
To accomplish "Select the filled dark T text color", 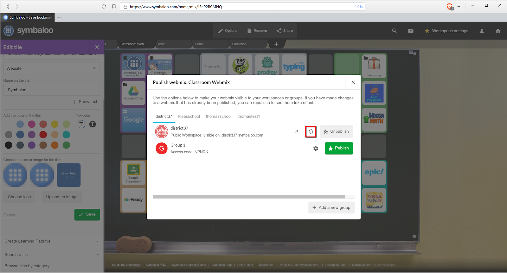I will pyautogui.click(x=93, y=124).
